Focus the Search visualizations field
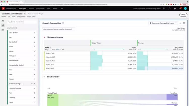 22,22
